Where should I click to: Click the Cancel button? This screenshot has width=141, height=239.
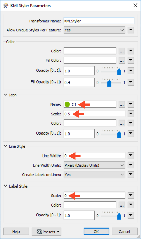pos(125,232)
